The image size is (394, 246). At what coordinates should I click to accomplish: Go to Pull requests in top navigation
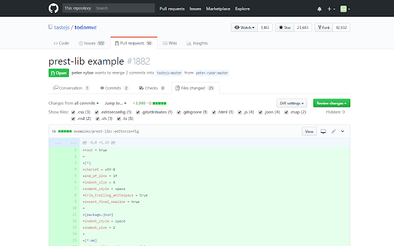point(172,9)
